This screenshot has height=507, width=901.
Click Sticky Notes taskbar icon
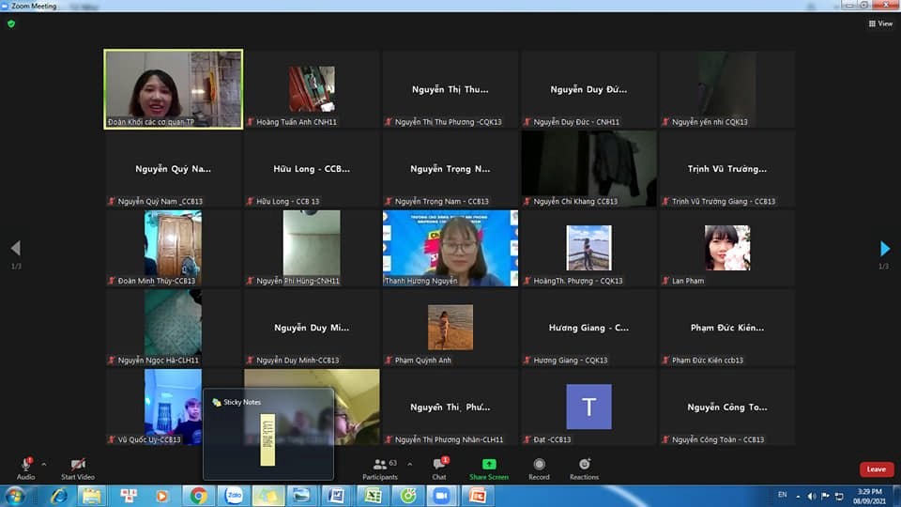coord(268,496)
